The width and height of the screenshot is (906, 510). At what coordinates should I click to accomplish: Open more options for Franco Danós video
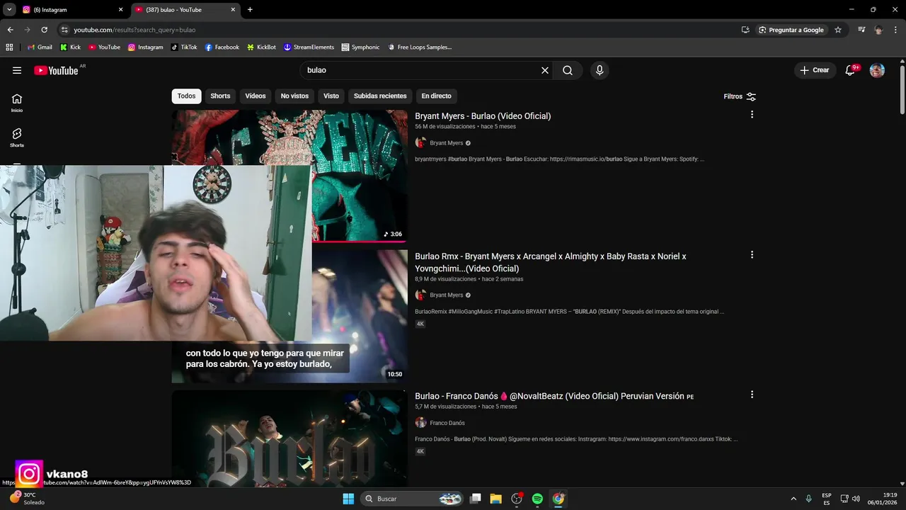pyautogui.click(x=752, y=395)
